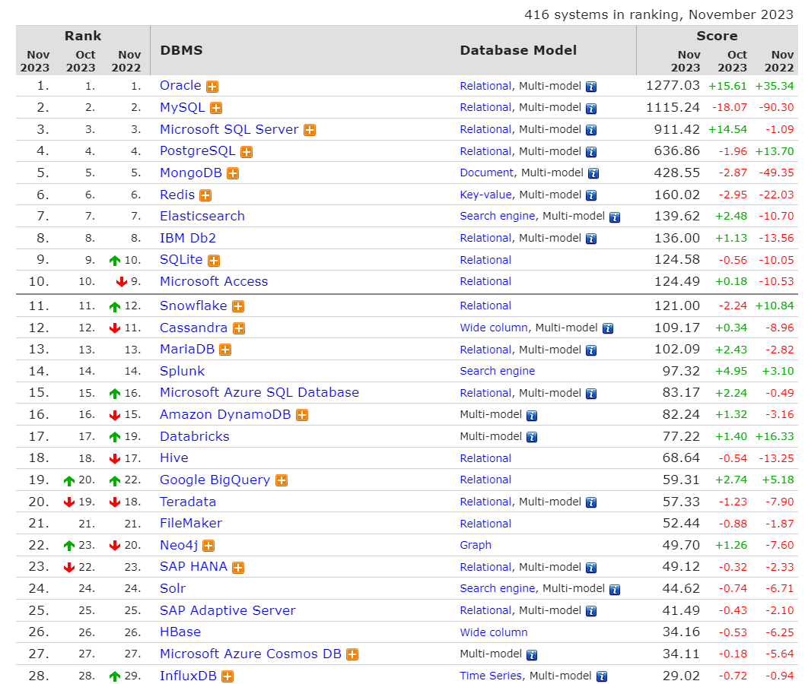Screen dimensions: 805x684
Task: Open the Microsoft SQL Server link
Action: (229, 129)
